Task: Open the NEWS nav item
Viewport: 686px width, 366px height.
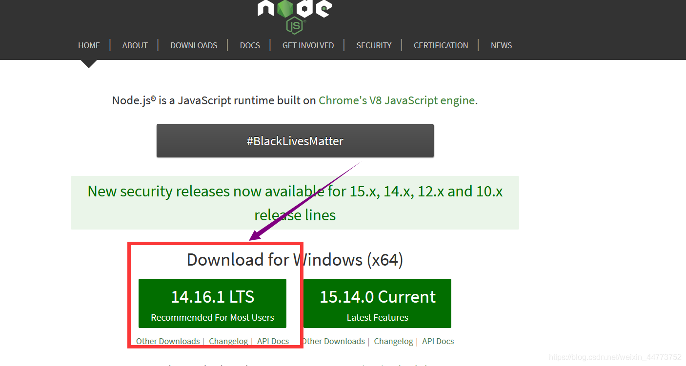Action: click(501, 45)
